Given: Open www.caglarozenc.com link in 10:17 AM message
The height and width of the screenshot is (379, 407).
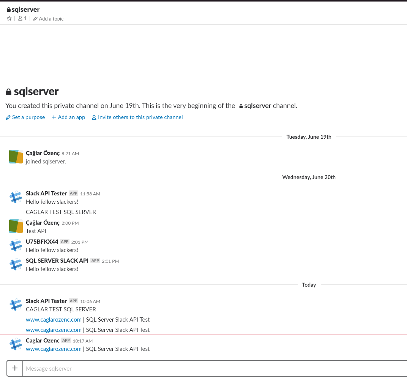Looking at the screenshot, I should 54,349.
